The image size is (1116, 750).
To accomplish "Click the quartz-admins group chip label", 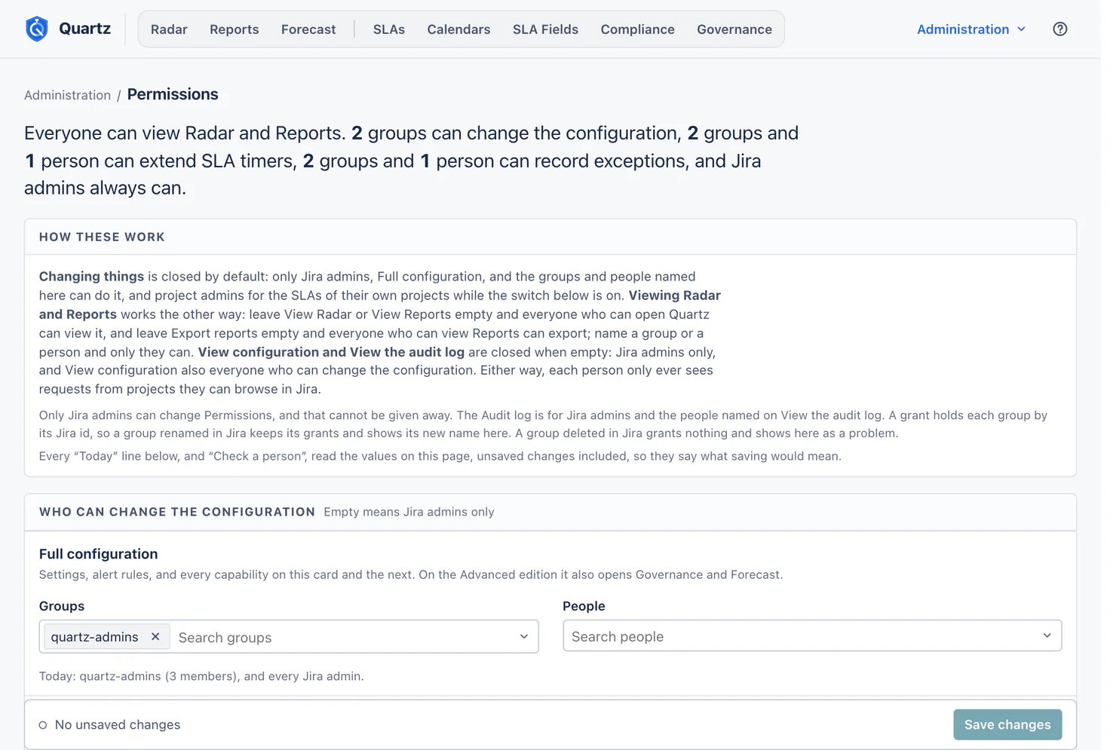I will pos(95,637).
